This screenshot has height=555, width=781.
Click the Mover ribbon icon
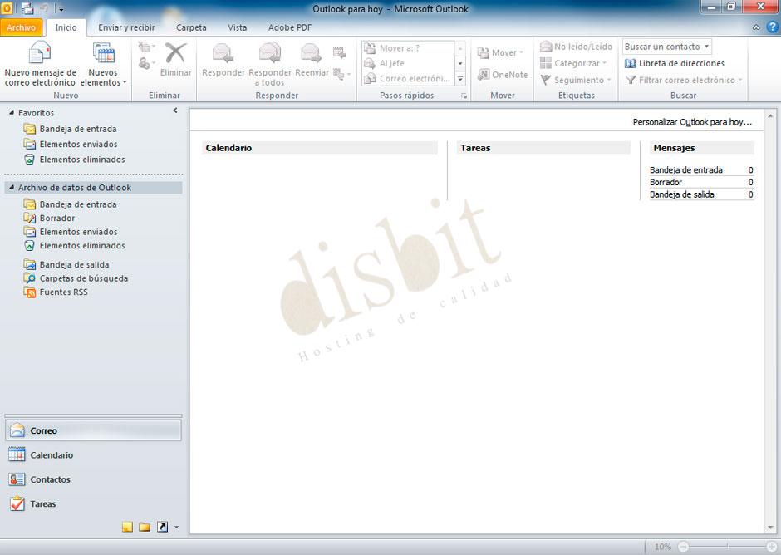pyautogui.click(x=501, y=52)
